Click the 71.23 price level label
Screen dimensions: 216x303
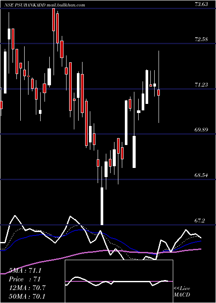(201, 84)
